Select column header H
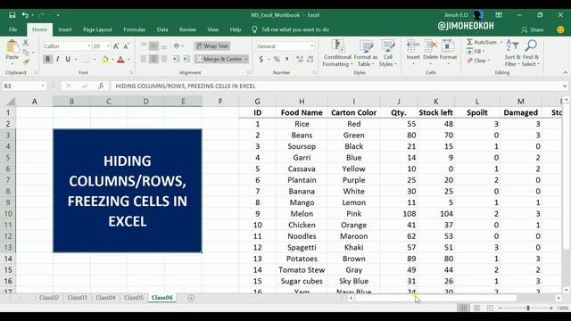The height and width of the screenshot is (321, 571). (x=302, y=102)
